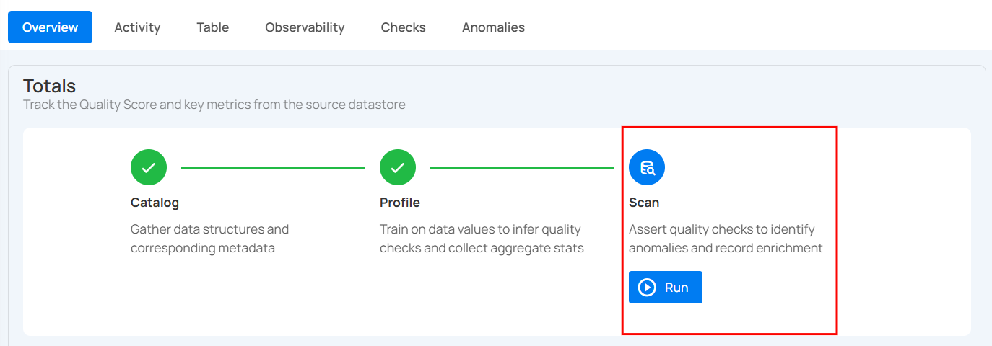
Task: Click the Profile description about training data
Action: pyautogui.click(x=482, y=239)
